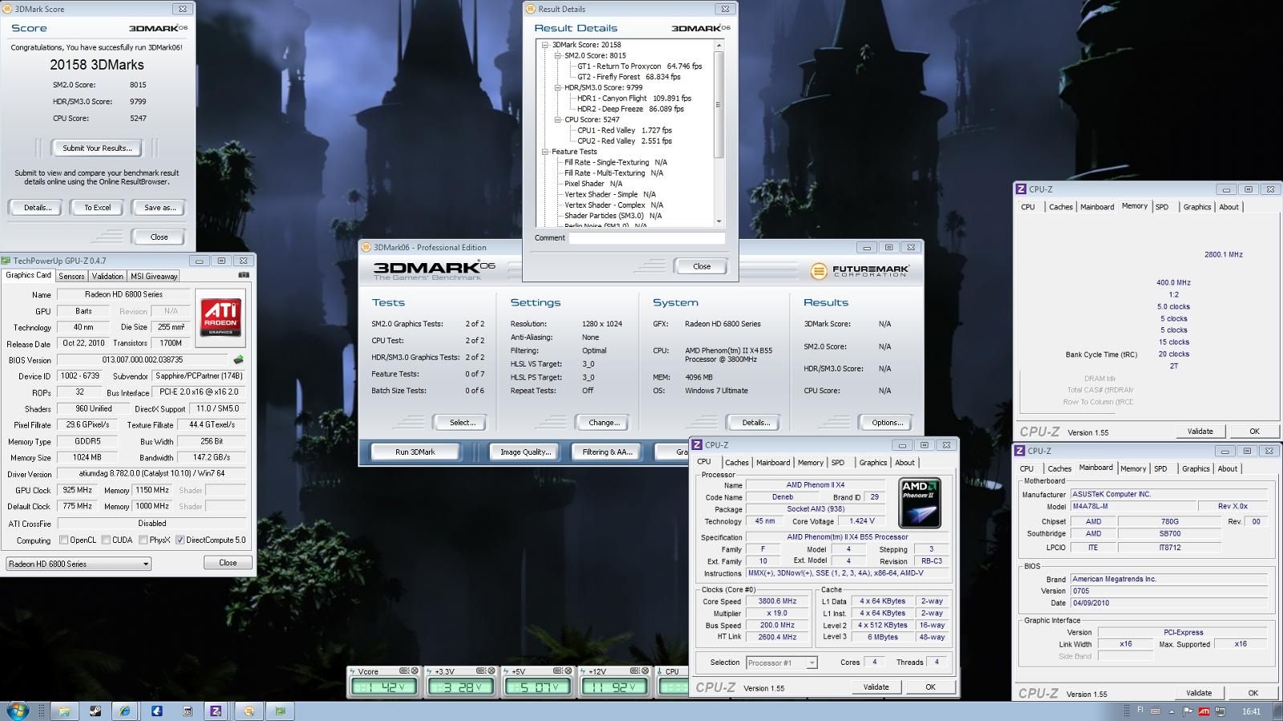The image size is (1283, 721).
Task: Click the blue pinned taskbar icon beside Internet Explorer
Action: tap(156, 711)
